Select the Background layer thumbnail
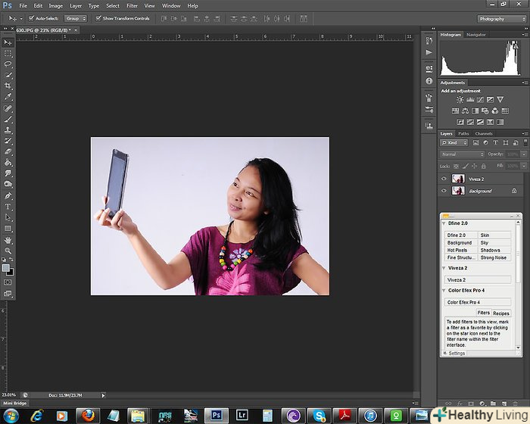 tap(458, 191)
